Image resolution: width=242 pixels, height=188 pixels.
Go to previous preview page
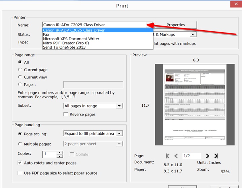click(x=176, y=156)
